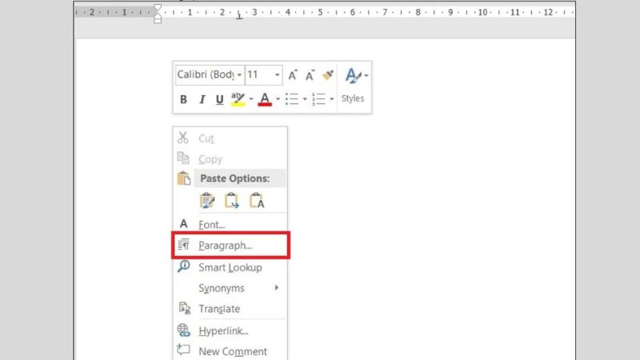Viewport: 640px width, 360px height.
Task: Click the Copy pages icon
Action: (x=183, y=158)
